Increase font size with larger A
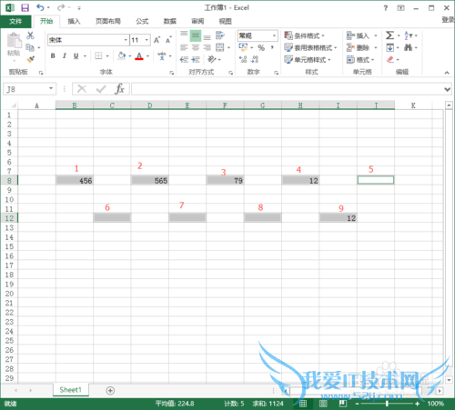455x410 pixels. [157, 40]
